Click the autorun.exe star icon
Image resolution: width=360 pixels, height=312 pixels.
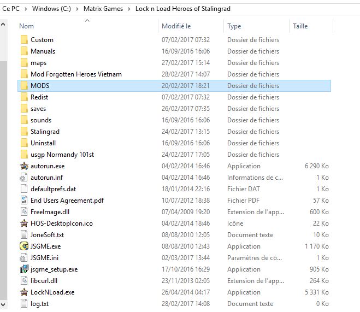(24, 166)
